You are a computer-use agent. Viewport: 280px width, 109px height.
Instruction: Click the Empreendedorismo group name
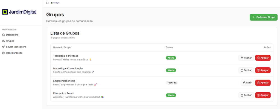(64, 81)
